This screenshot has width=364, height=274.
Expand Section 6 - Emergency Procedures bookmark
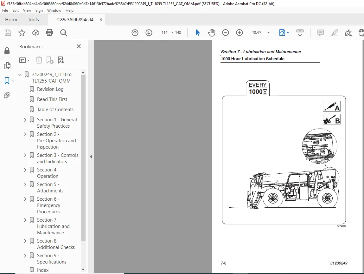(25, 199)
